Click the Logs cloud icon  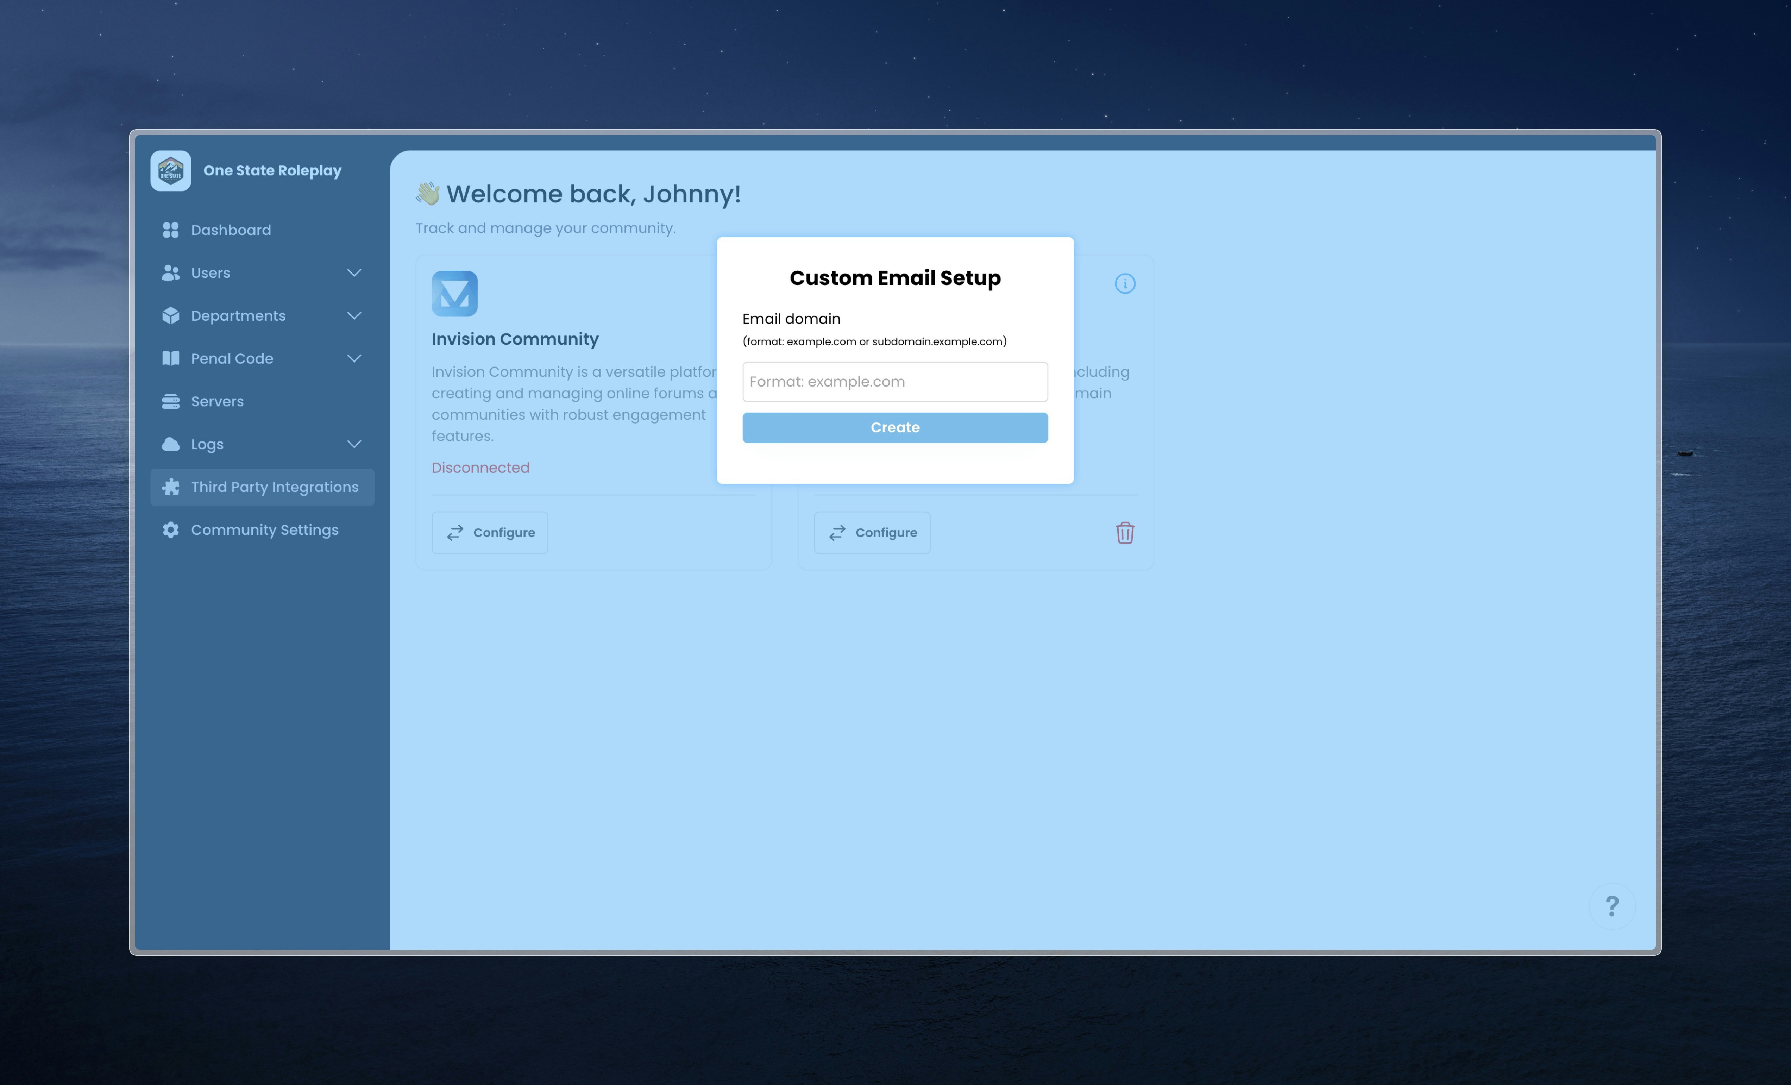[171, 444]
